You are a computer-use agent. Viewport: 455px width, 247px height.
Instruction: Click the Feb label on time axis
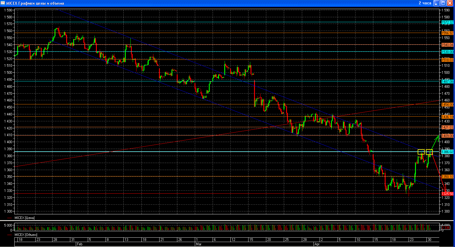pyautogui.click(x=79, y=244)
